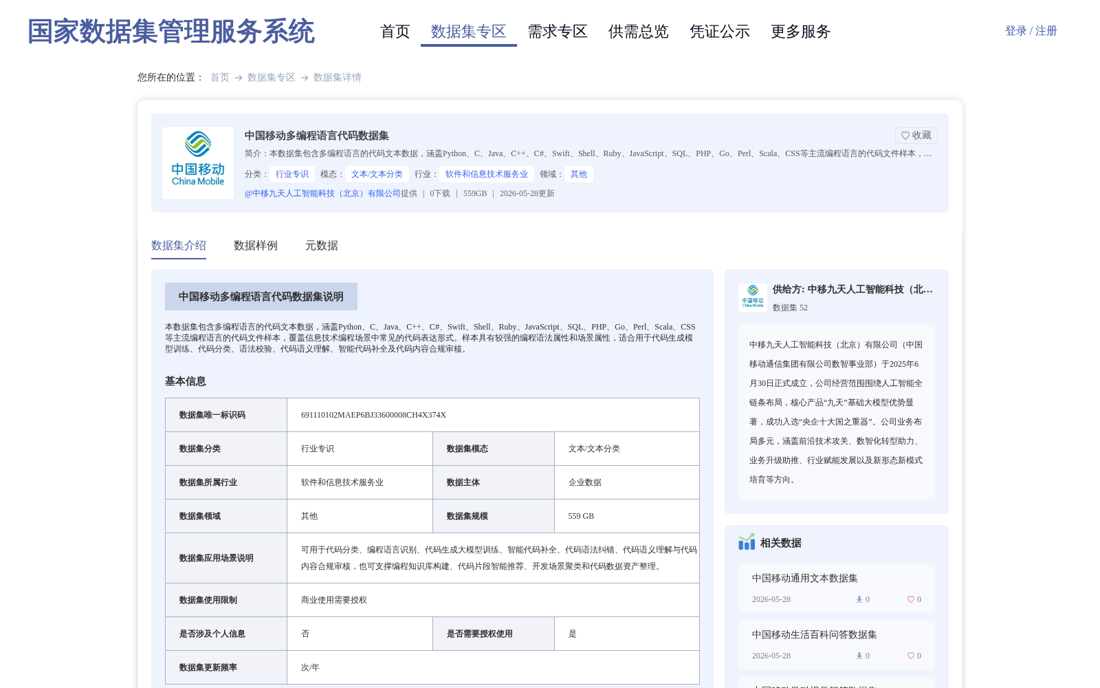Click table label 数据集应用场景说明
1100x688 pixels.
point(217,558)
